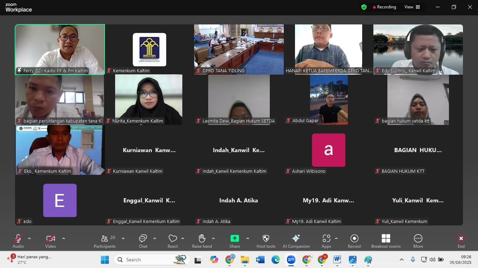Open Copilot from the taskbar

[214, 260]
